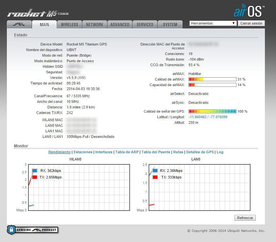276x242 pixels.
Task: Click the Monitor section heading
Action: (x=21, y=146)
